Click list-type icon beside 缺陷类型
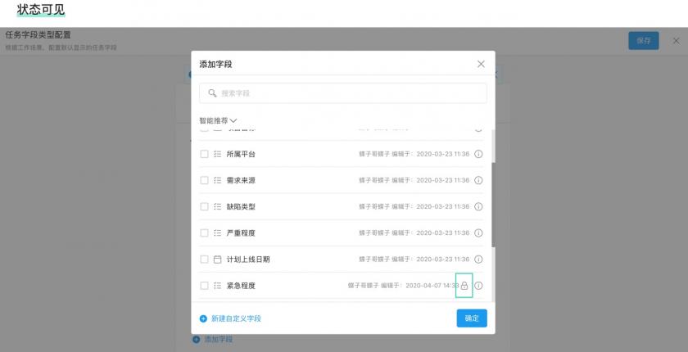The image size is (688, 352). [217, 206]
